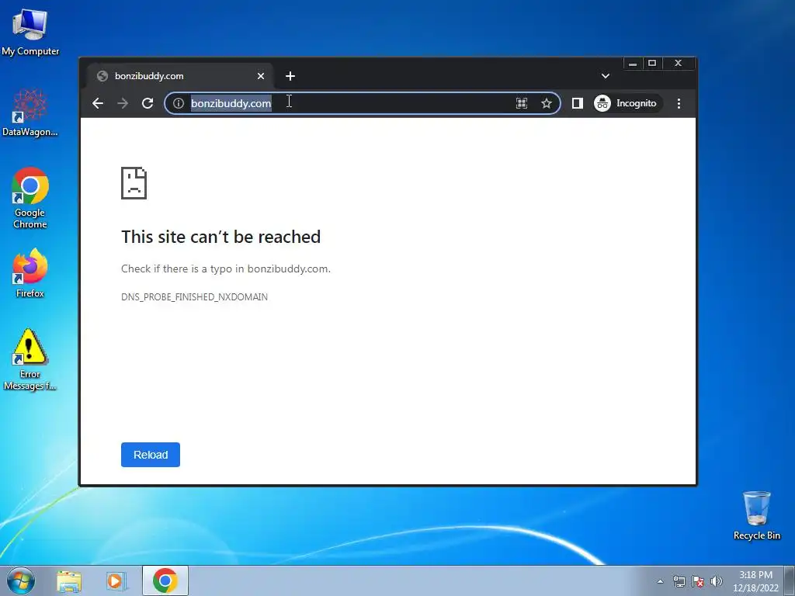Select My Computer desktop icon
This screenshot has height=596, width=795.
[30, 32]
